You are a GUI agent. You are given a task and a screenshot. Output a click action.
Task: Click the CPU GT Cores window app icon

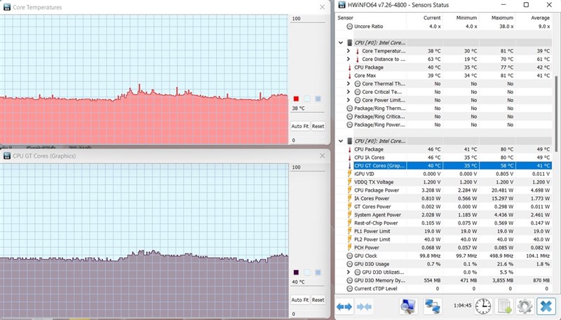tap(7, 155)
